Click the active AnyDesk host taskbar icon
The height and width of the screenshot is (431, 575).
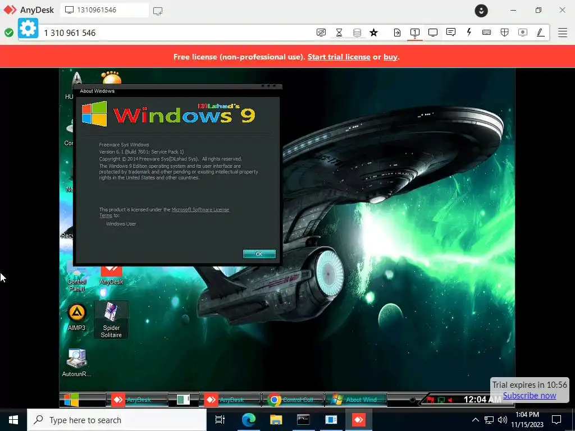(x=359, y=420)
